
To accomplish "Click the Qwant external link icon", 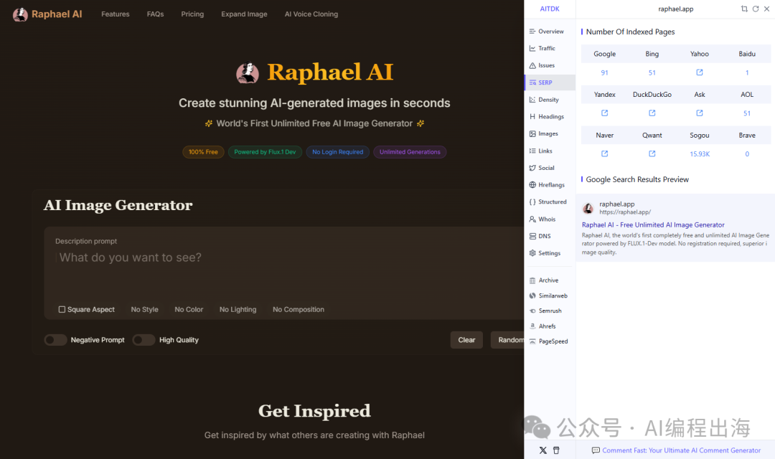I will (652, 153).
